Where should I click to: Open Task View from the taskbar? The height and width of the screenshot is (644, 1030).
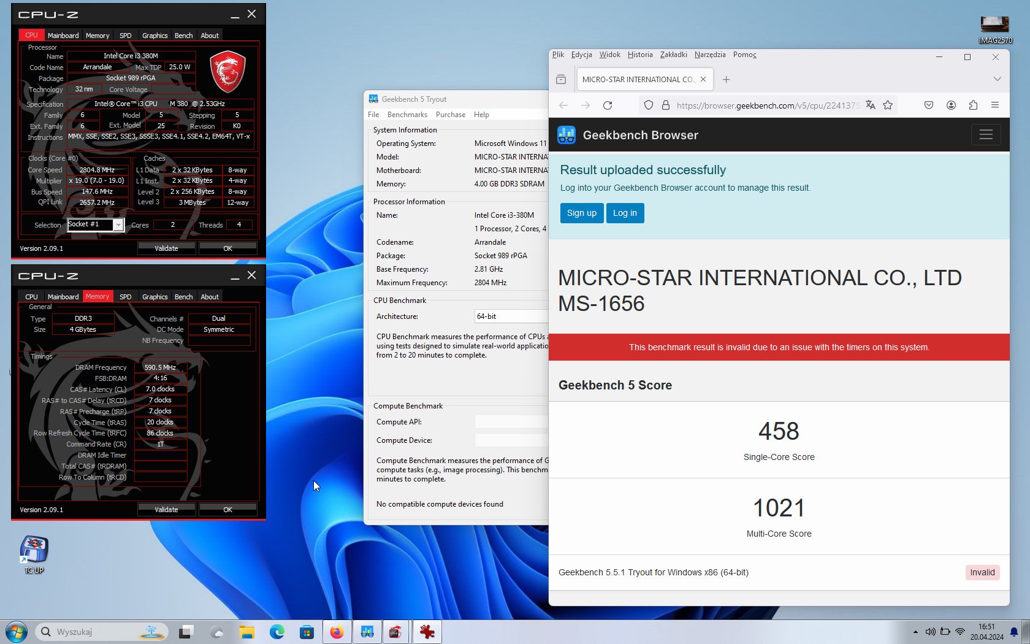(x=186, y=632)
